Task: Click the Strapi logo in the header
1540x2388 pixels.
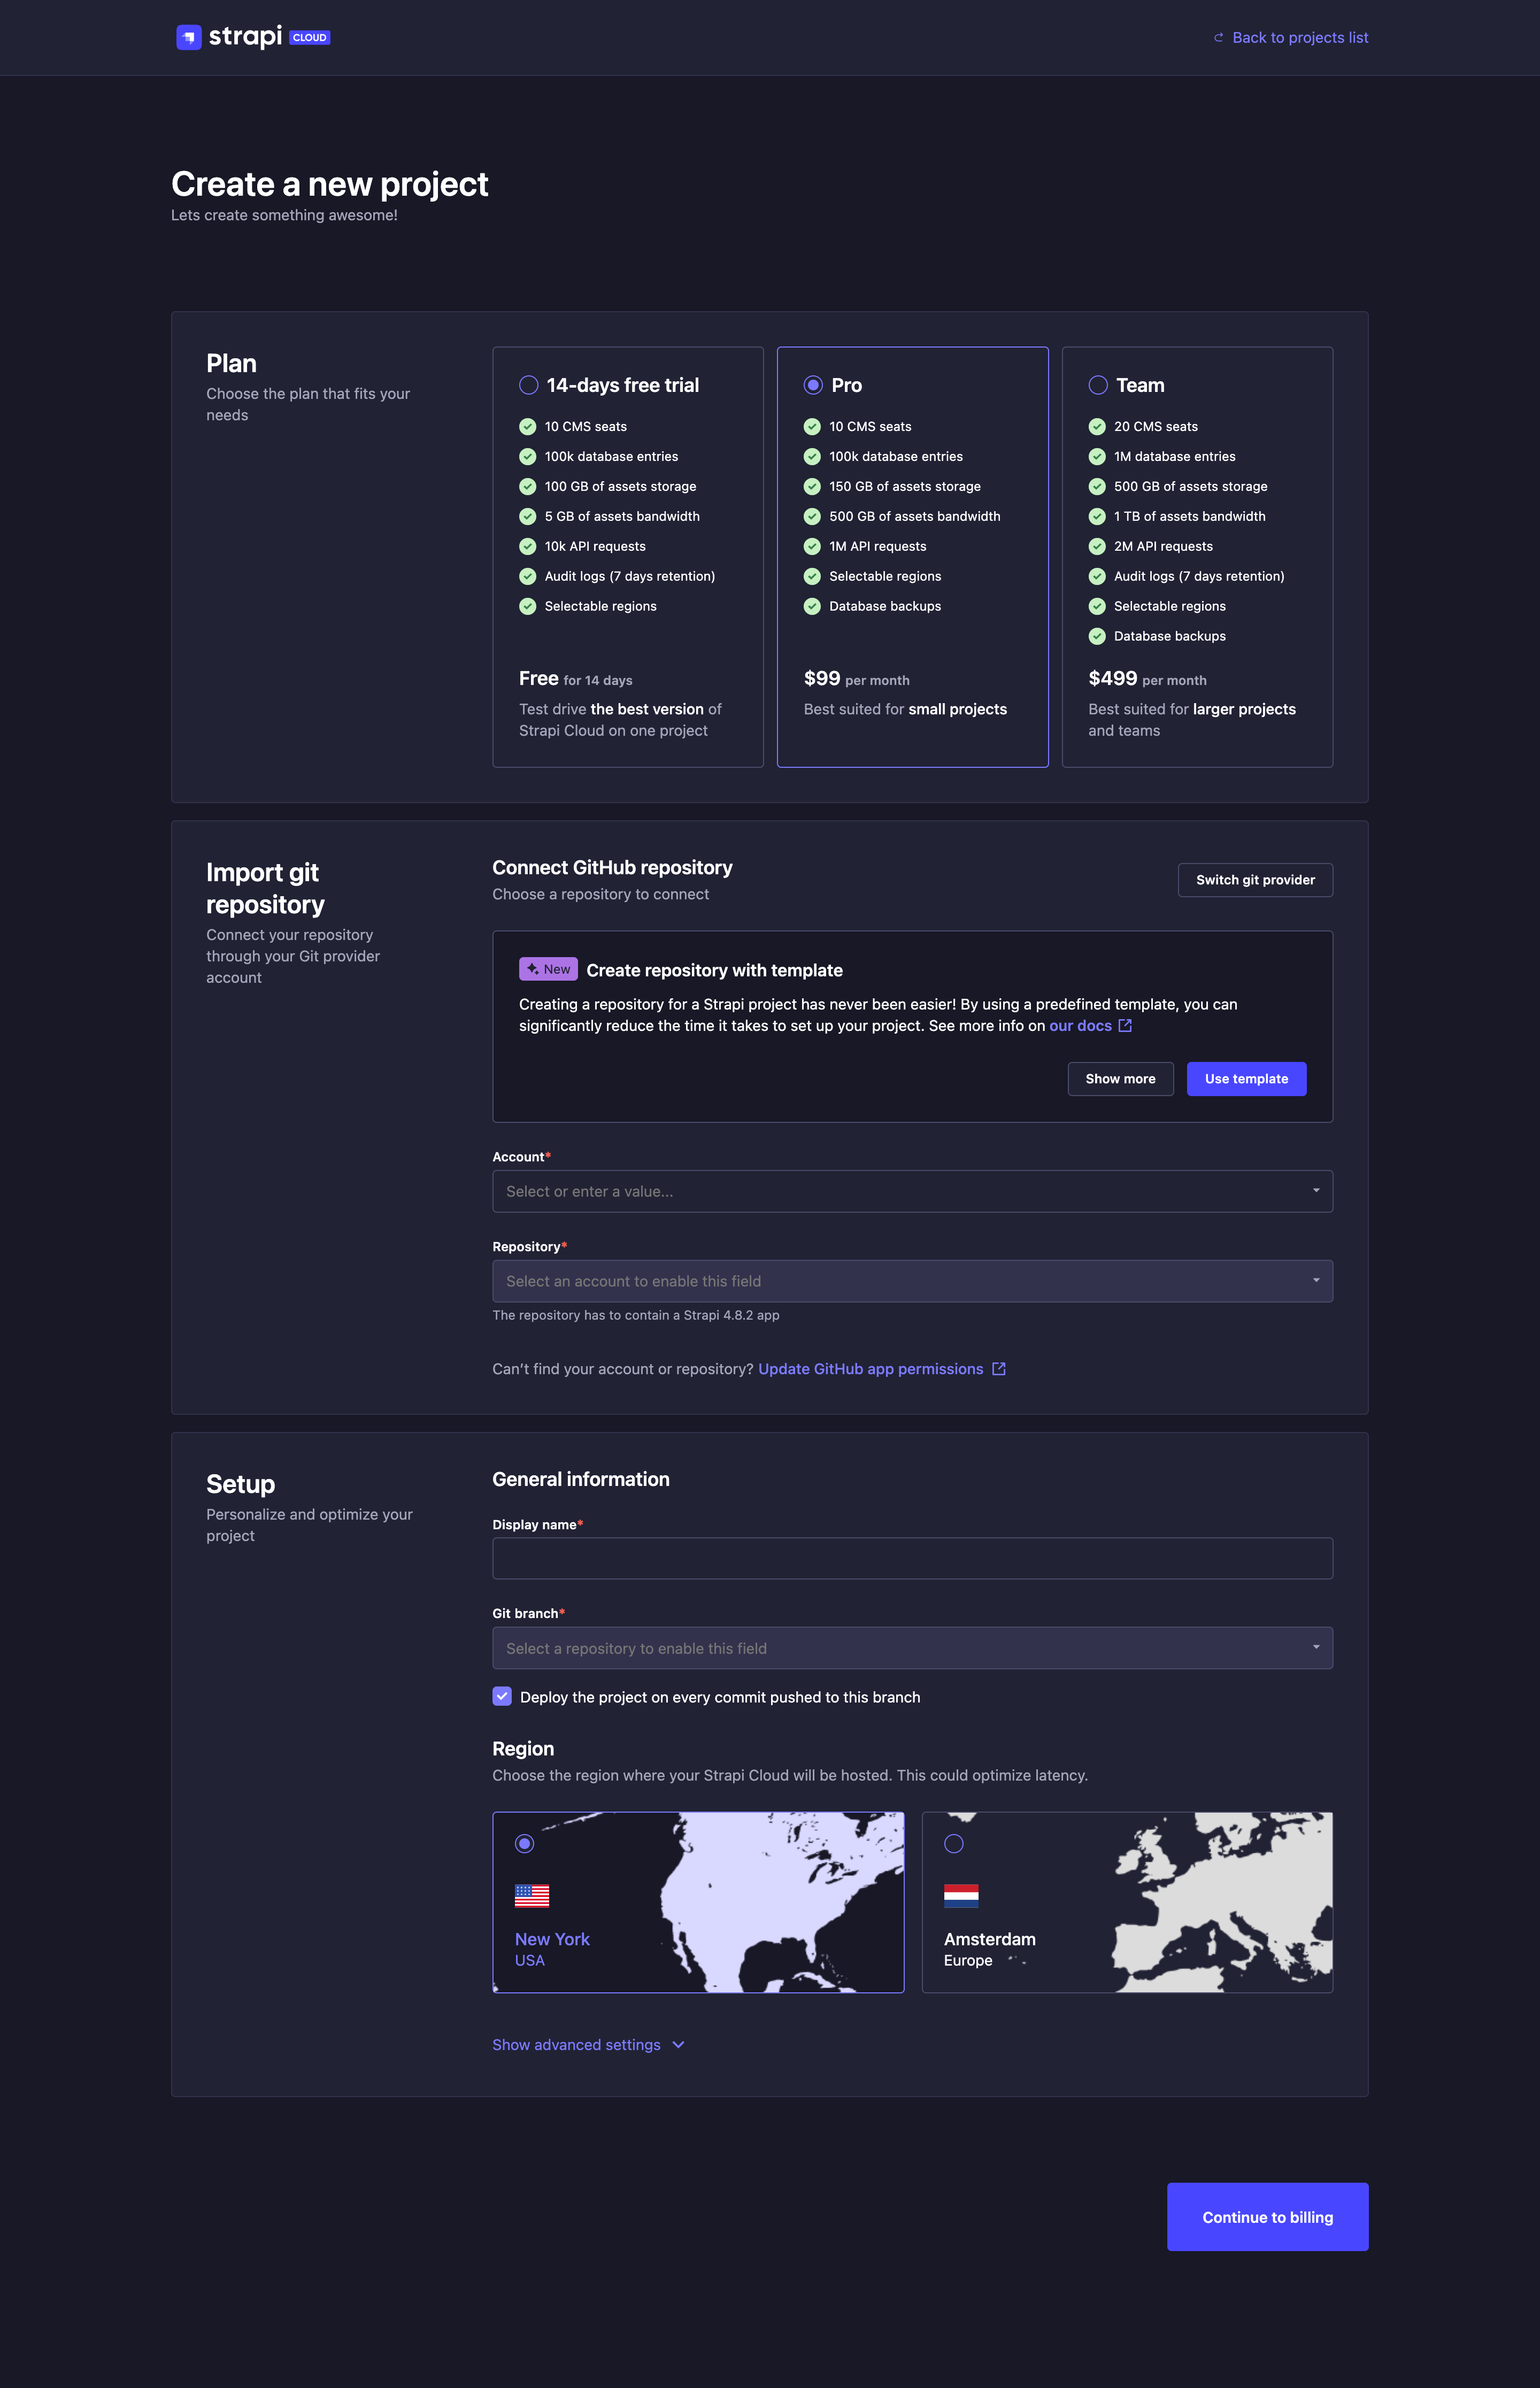Action: [x=190, y=37]
